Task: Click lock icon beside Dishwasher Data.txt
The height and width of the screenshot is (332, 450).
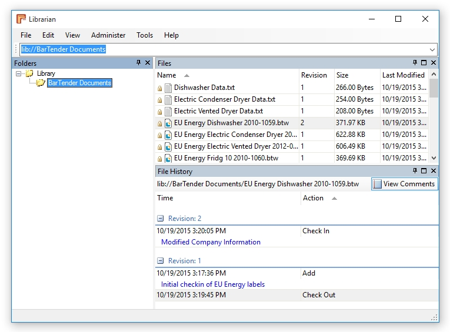Action: click(160, 88)
